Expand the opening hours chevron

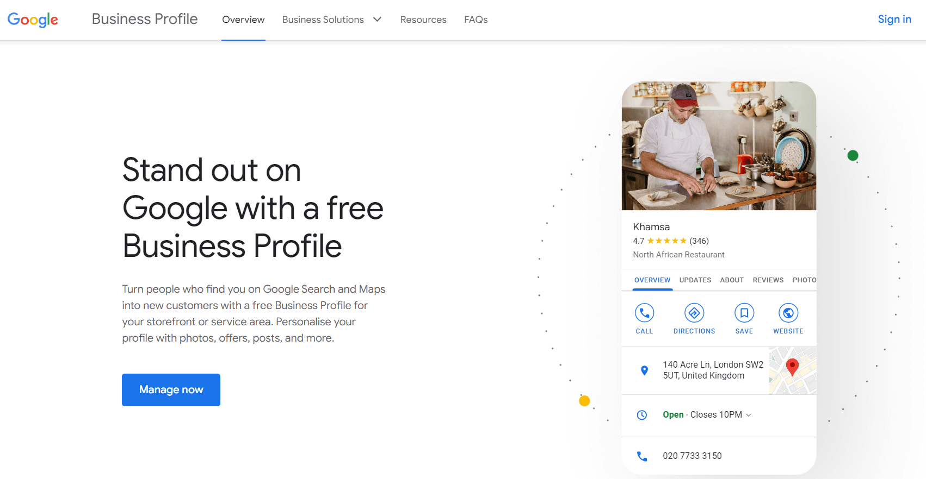pyautogui.click(x=749, y=415)
